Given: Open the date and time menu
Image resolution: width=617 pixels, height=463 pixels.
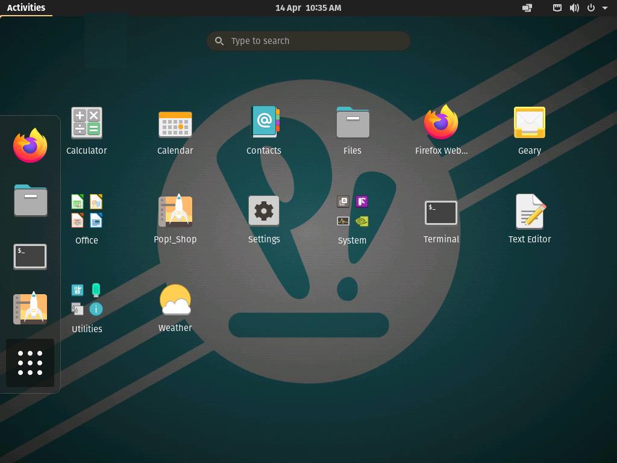Looking at the screenshot, I should [308, 8].
